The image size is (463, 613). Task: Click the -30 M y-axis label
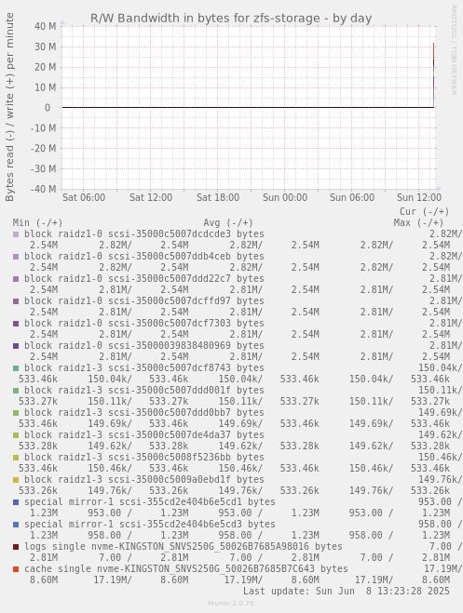tap(44, 168)
